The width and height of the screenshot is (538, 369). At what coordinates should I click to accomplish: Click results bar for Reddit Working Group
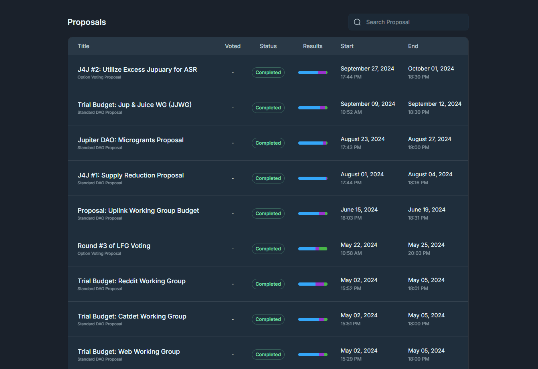pyautogui.click(x=313, y=284)
